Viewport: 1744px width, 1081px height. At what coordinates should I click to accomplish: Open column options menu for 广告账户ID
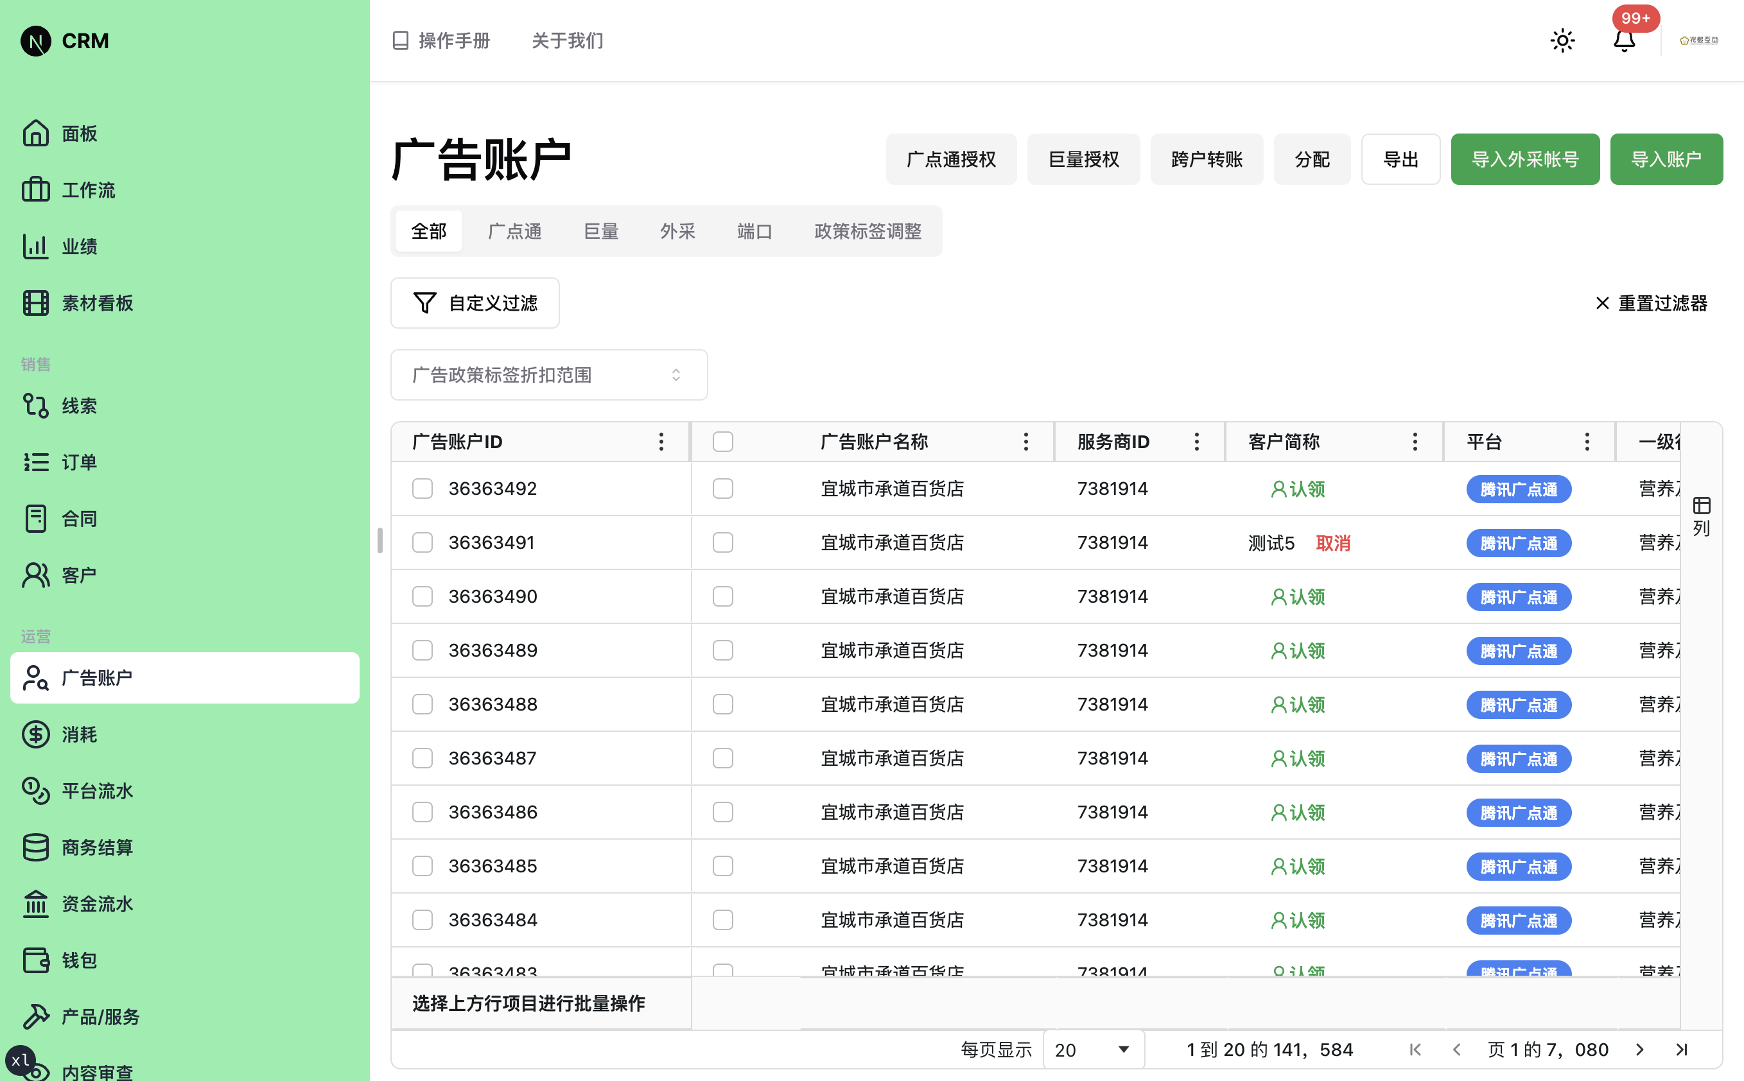(661, 442)
